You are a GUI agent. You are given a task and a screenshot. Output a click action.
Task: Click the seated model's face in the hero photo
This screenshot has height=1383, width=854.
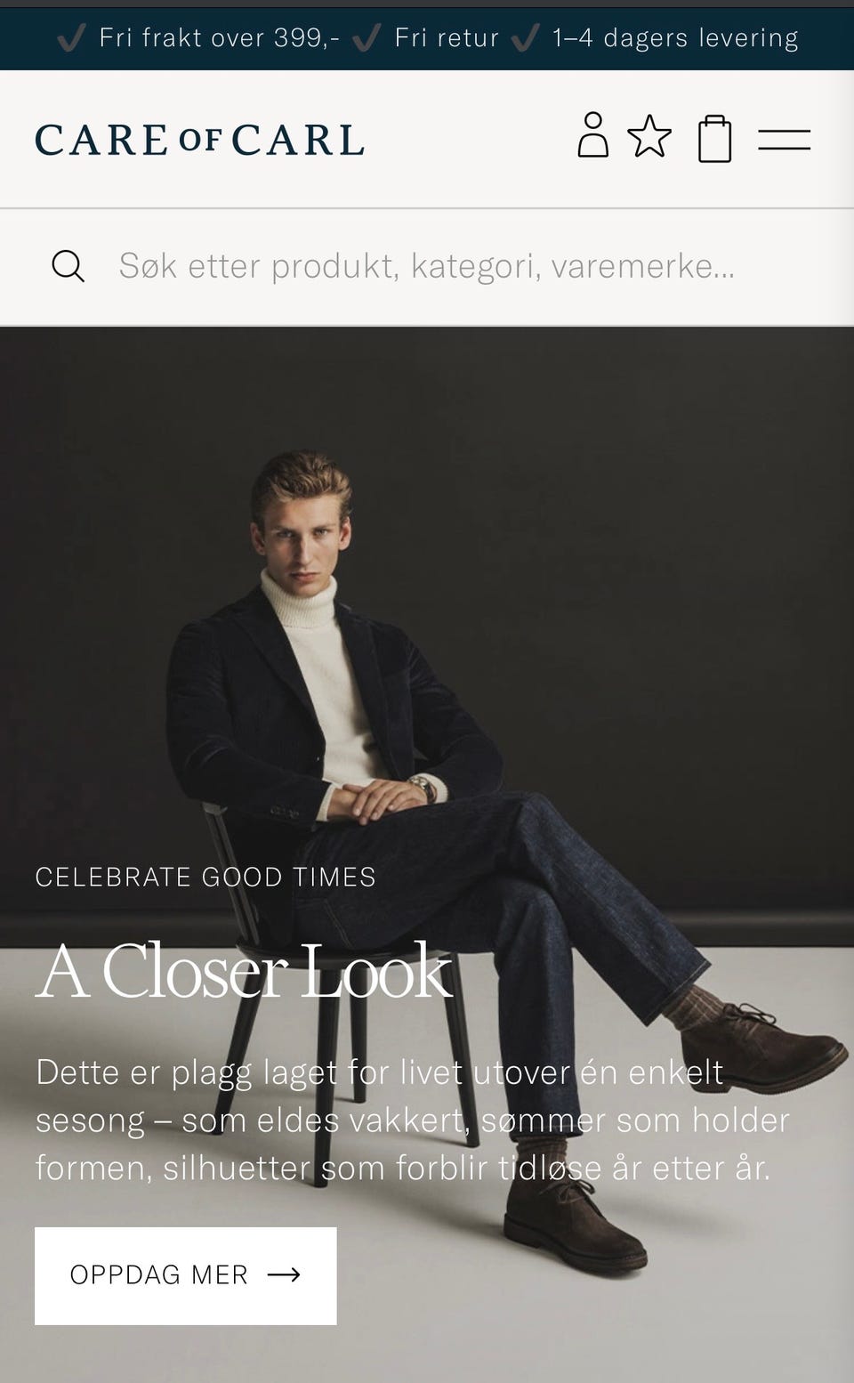[302, 536]
